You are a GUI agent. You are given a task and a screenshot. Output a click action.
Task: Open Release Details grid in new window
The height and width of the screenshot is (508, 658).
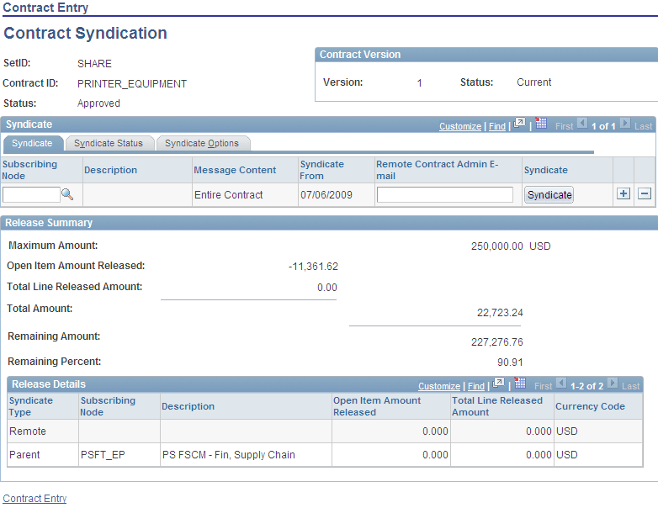pos(498,383)
